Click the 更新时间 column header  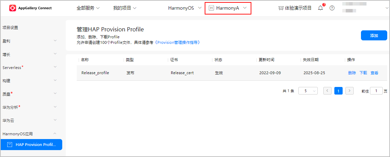[266, 60]
